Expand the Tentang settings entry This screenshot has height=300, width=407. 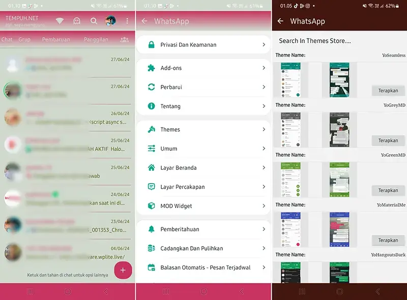pos(203,106)
